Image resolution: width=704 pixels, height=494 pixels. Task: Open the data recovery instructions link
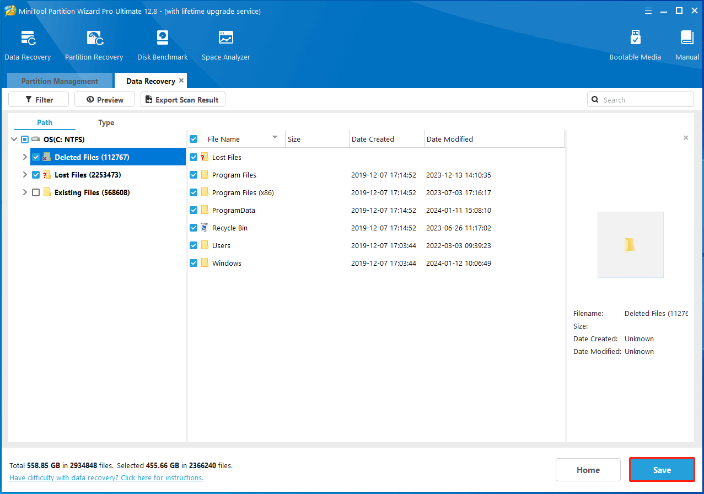click(106, 477)
